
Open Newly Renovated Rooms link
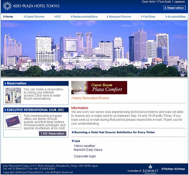[x=90, y=98]
